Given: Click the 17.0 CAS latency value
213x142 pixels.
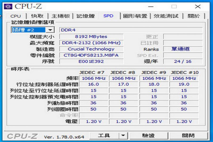Looking at the screenshot, I should click(124, 84).
